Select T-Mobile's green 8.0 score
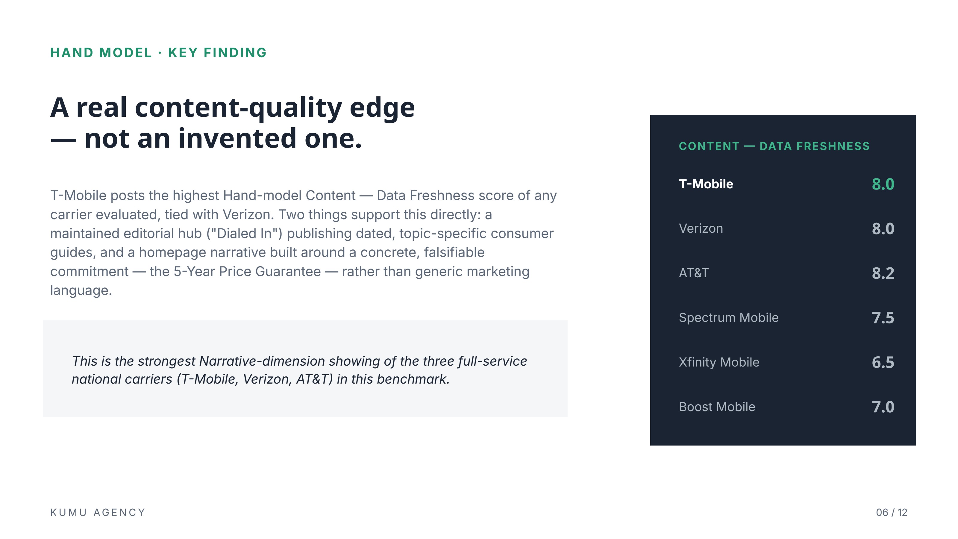This screenshot has height=539, width=958. (x=883, y=184)
